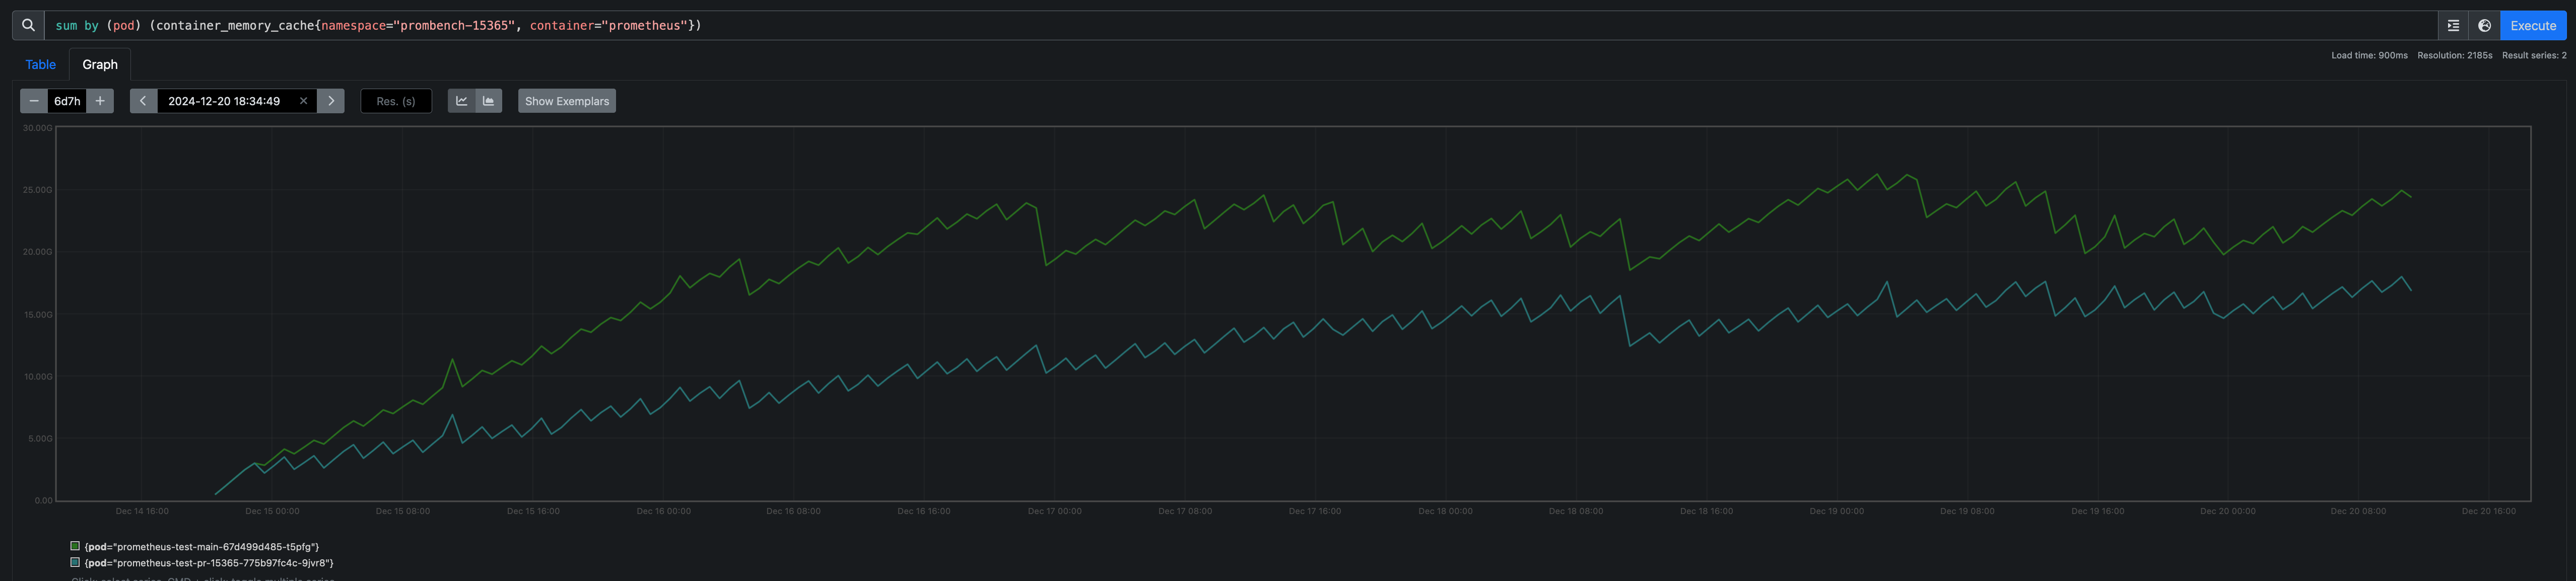This screenshot has height=581, width=2576.
Task: Click inside the PromQL query field
Action: [700, 25]
